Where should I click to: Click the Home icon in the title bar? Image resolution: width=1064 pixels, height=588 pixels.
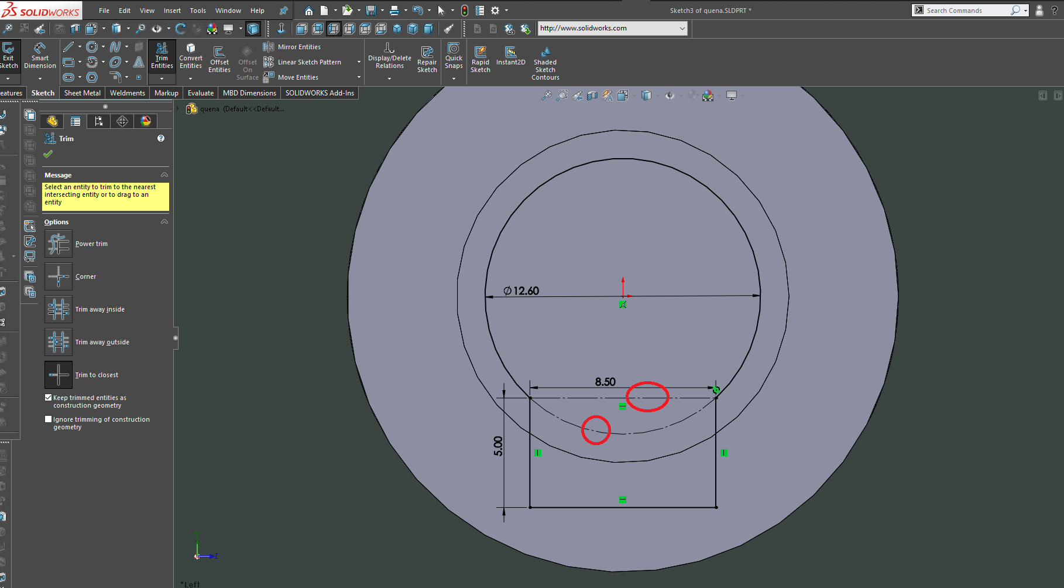[x=309, y=11]
